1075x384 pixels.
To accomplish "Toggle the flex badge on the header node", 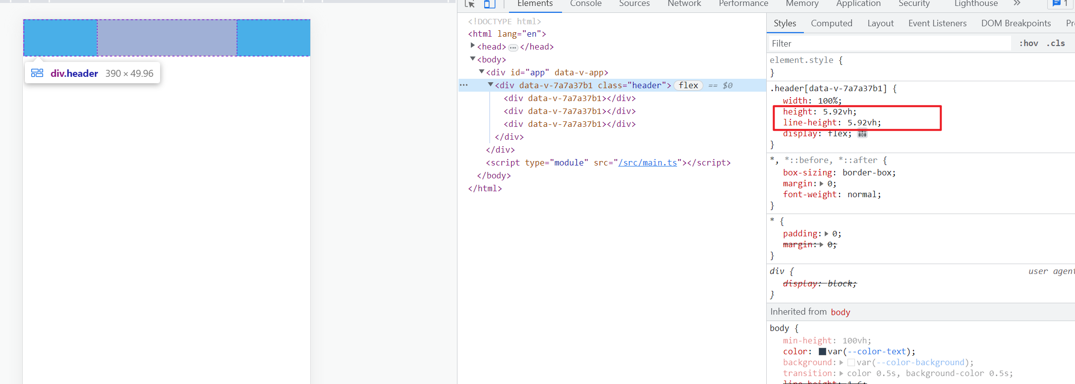I will (688, 85).
